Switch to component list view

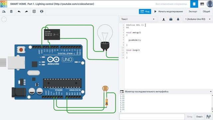click(202, 4)
